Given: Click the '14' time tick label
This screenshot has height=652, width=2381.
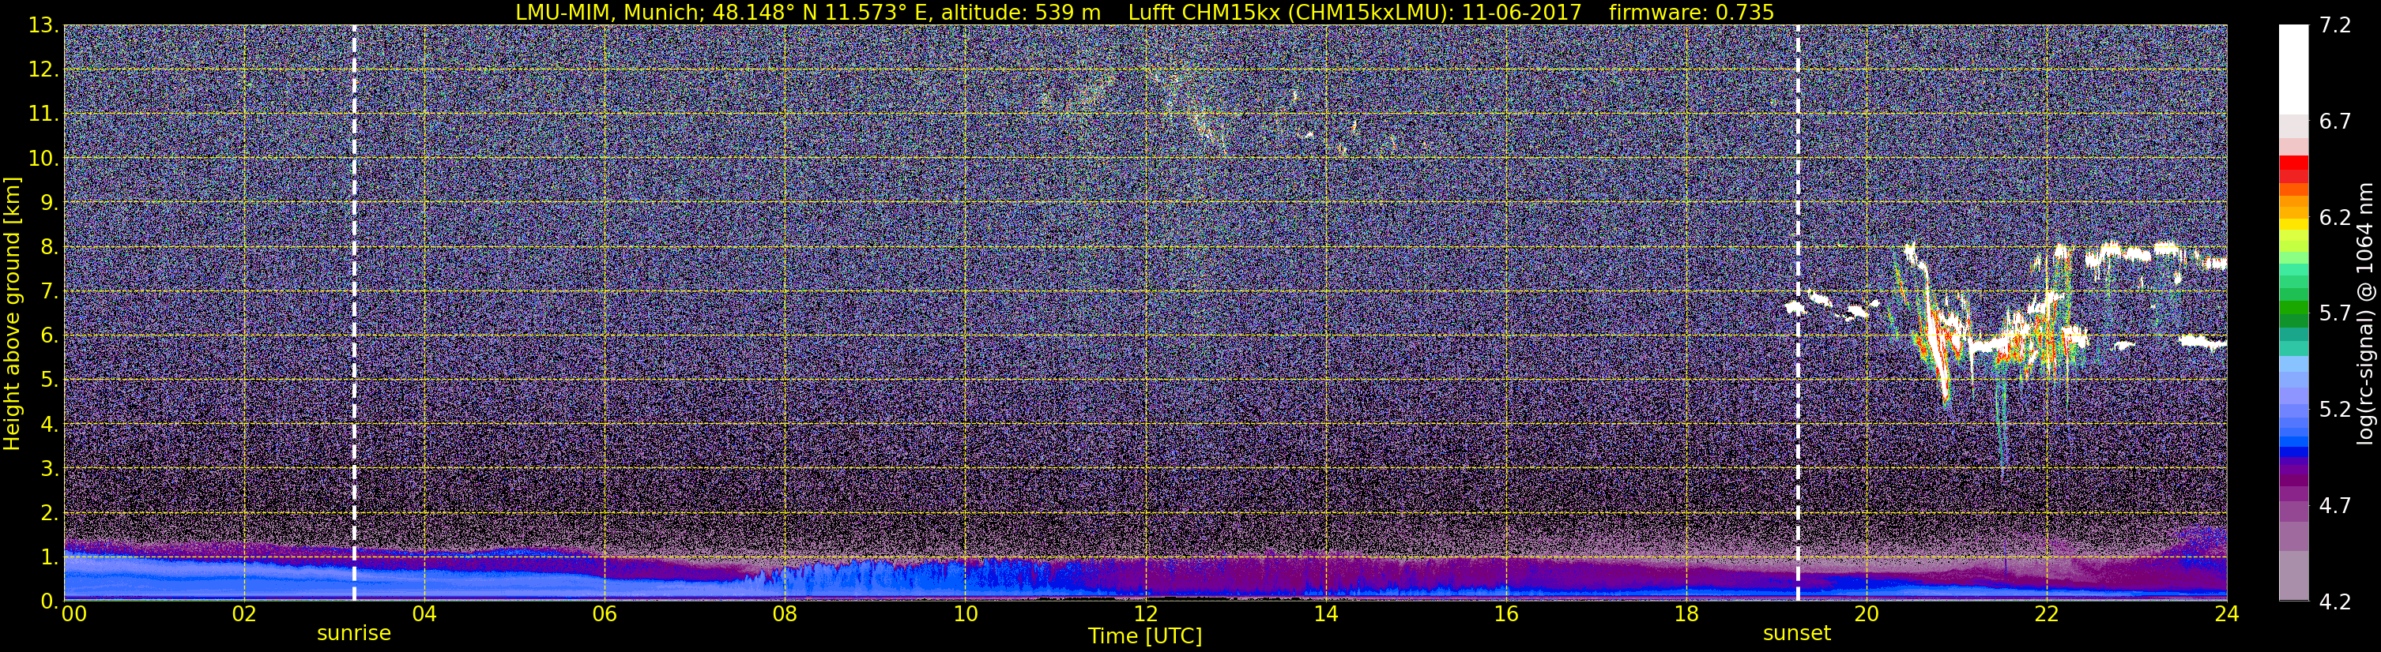Looking at the screenshot, I should pyautogui.click(x=1325, y=614).
